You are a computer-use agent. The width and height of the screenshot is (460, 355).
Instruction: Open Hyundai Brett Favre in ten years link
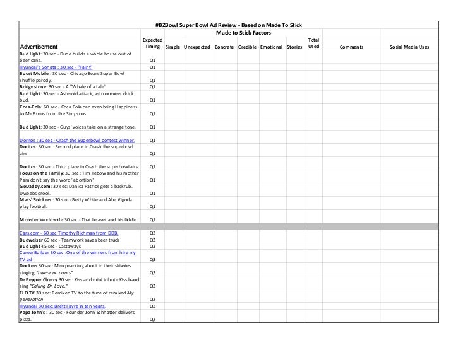point(63,306)
